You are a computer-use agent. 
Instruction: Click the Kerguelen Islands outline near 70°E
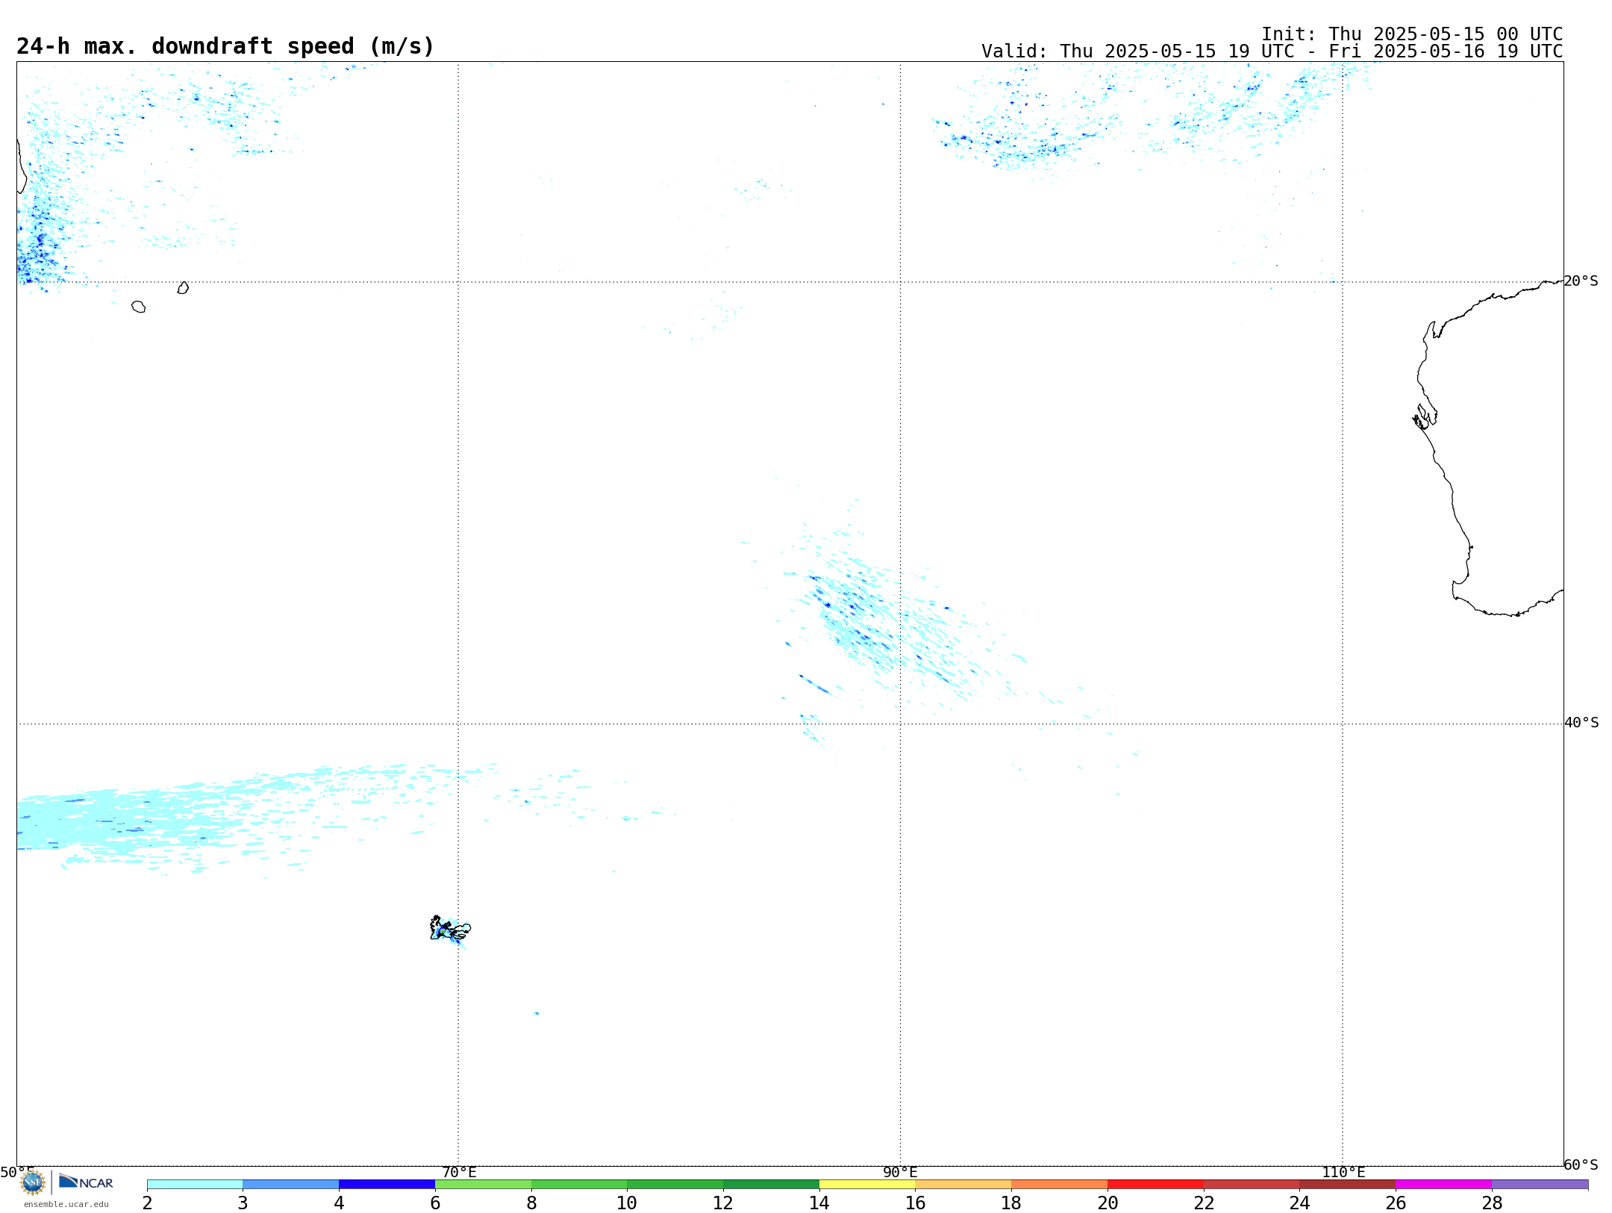(450, 929)
